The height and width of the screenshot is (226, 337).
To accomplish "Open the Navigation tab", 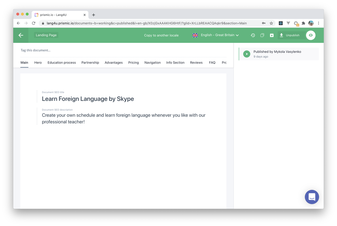I will (x=152, y=62).
